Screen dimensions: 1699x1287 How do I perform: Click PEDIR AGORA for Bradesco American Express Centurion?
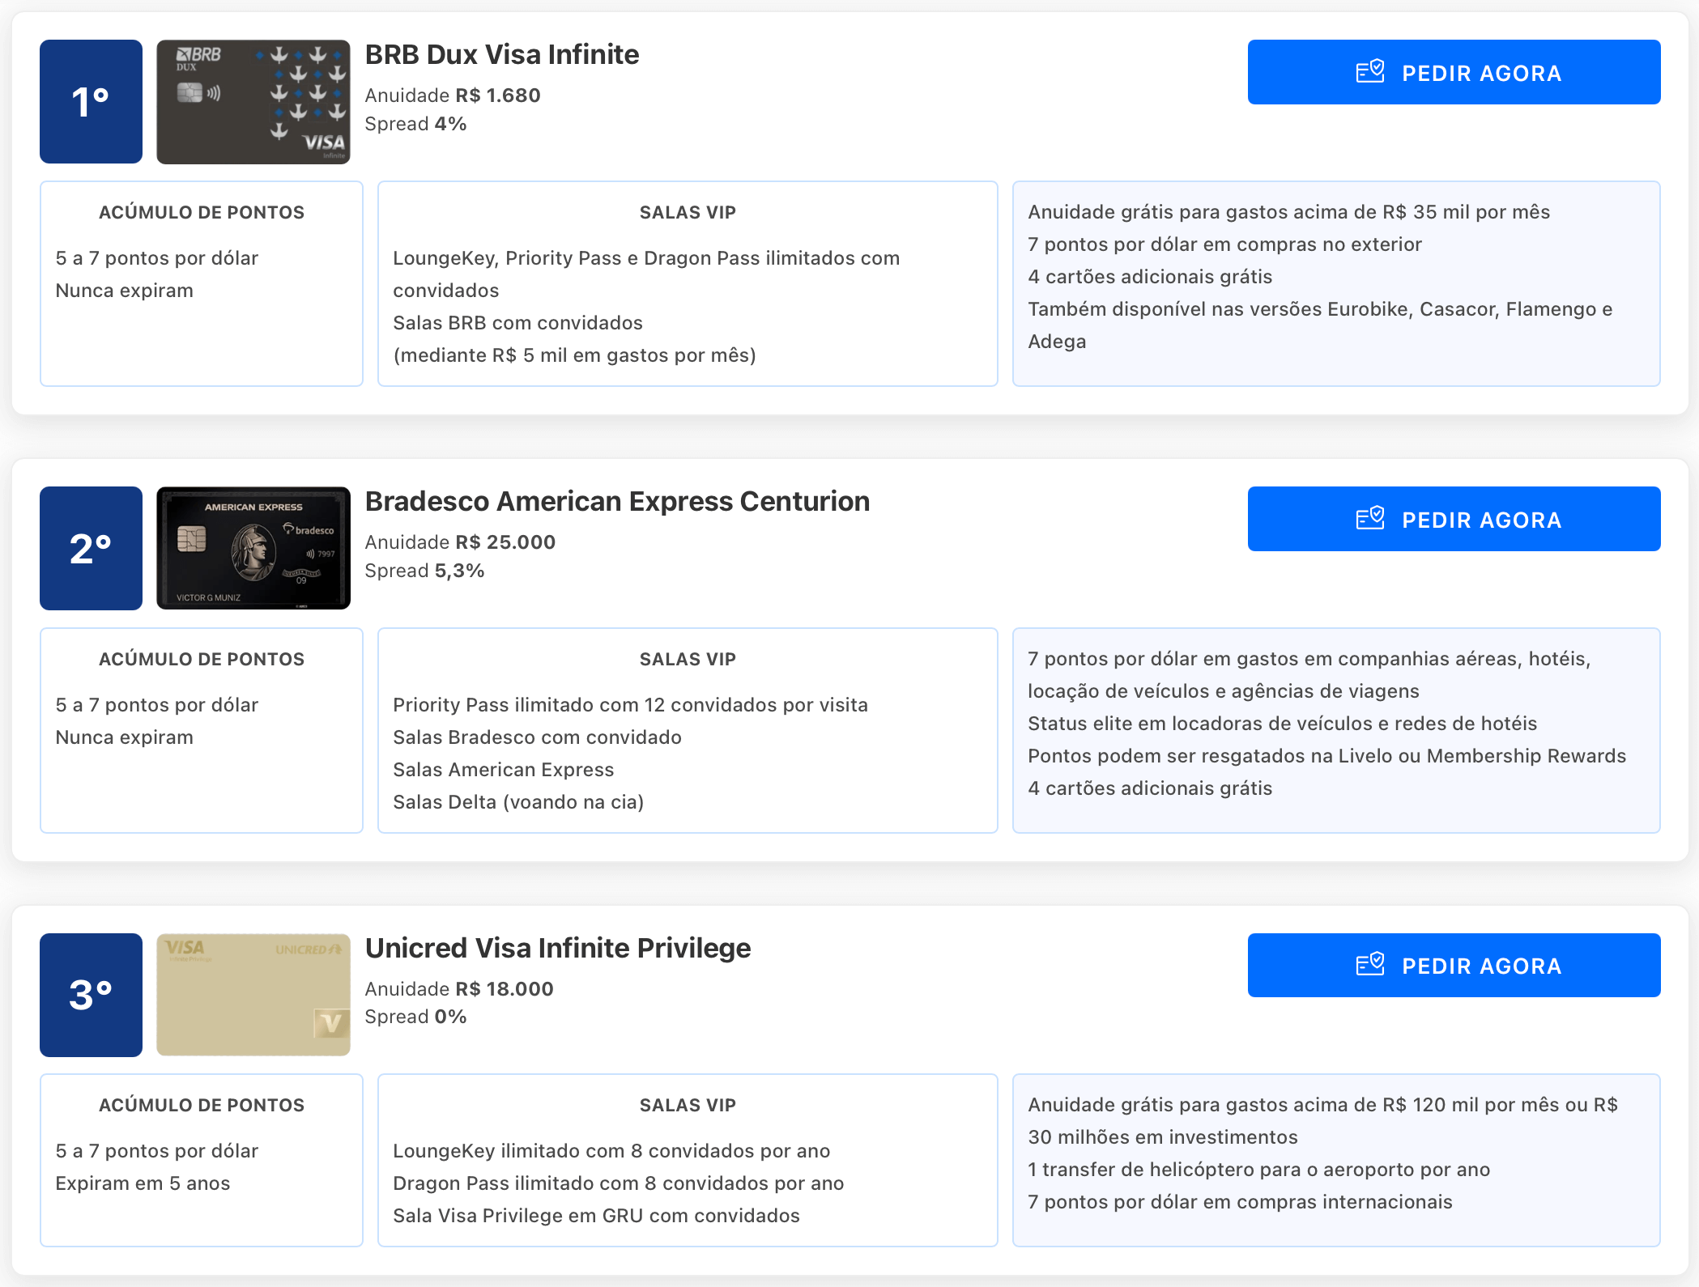(x=1454, y=519)
